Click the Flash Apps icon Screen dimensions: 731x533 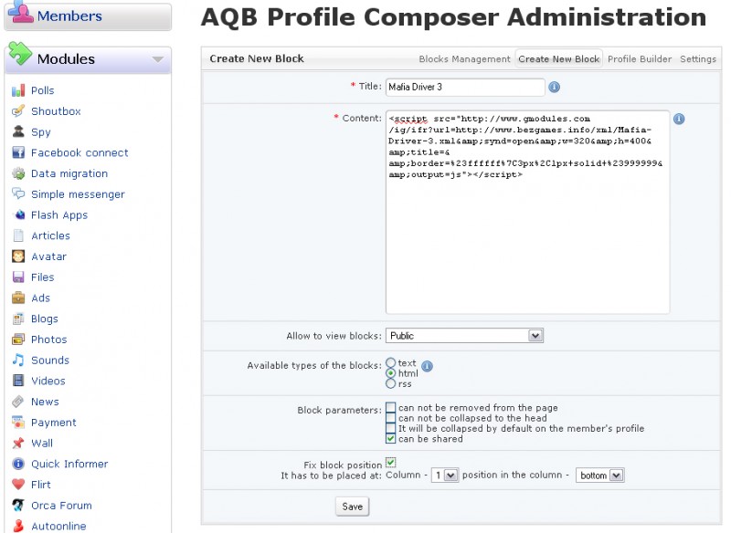(x=18, y=214)
